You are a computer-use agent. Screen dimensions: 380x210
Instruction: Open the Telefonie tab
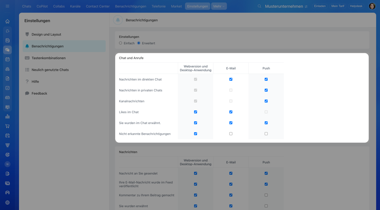click(159, 6)
